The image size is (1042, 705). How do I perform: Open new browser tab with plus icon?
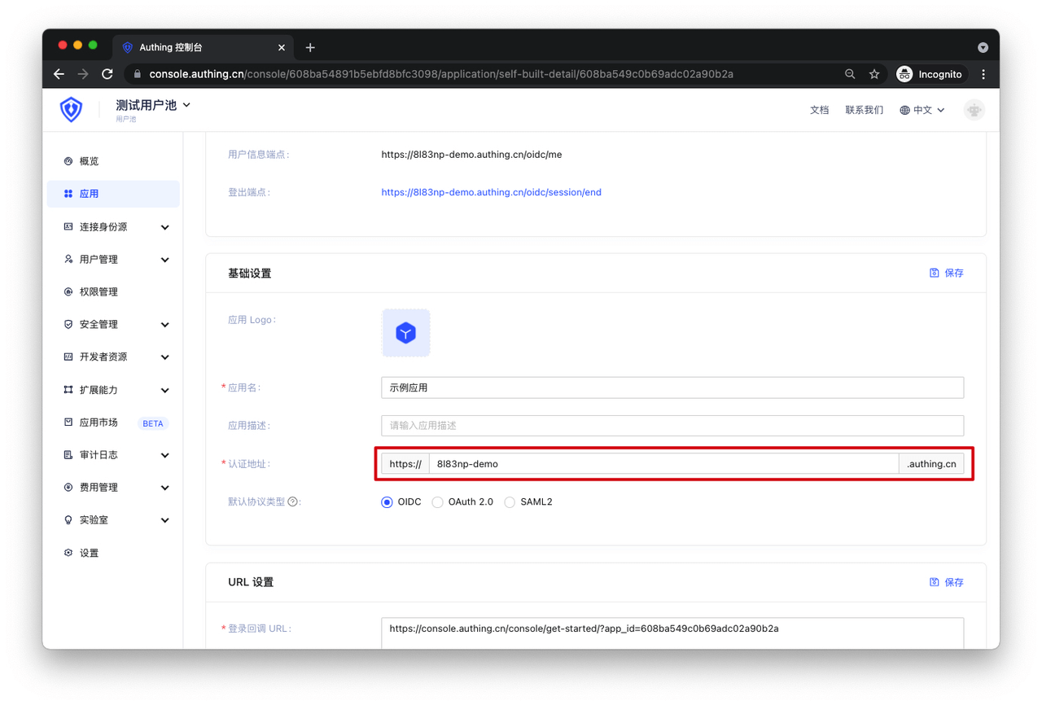[310, 47]
